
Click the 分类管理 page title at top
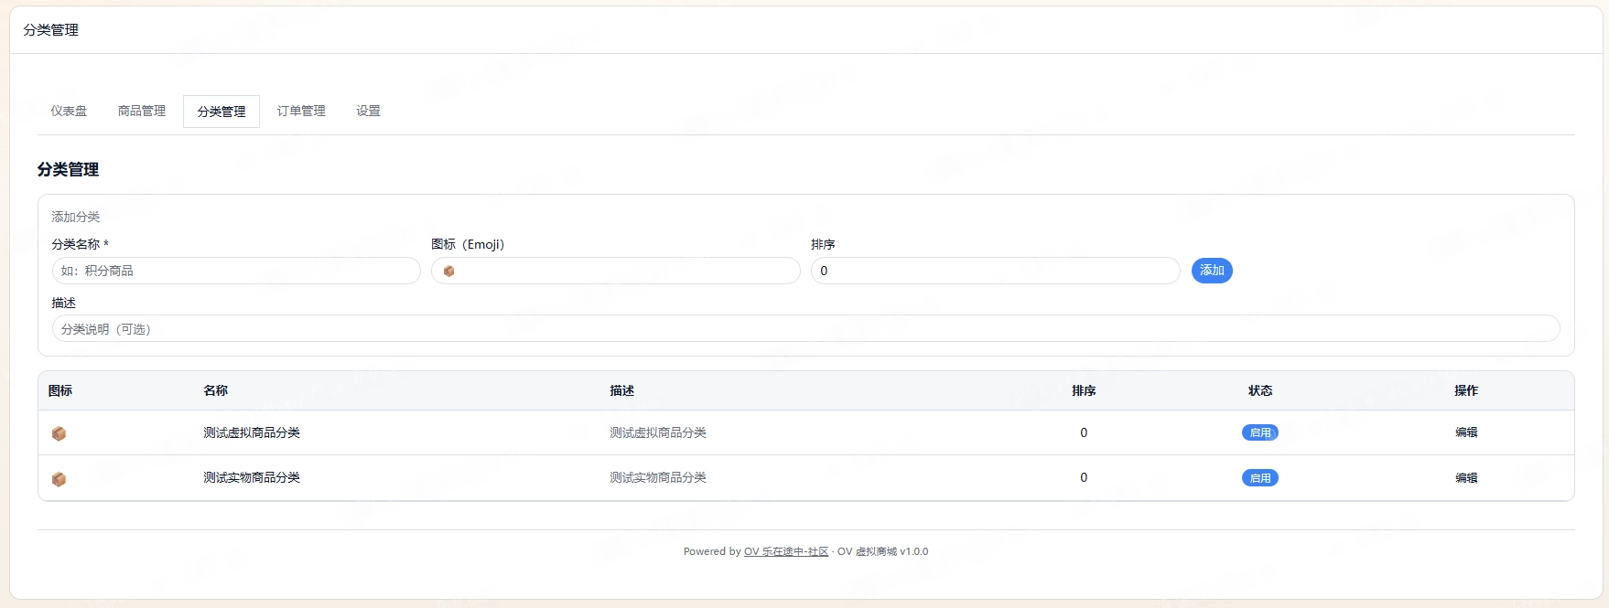pyautogui.click(x=51, y=30)
